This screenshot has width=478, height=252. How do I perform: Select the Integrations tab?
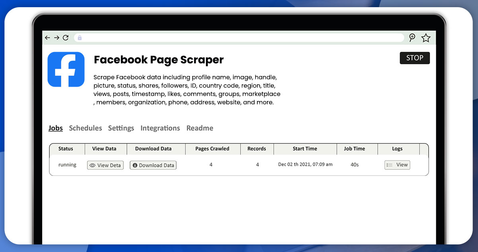coord(160,128)
